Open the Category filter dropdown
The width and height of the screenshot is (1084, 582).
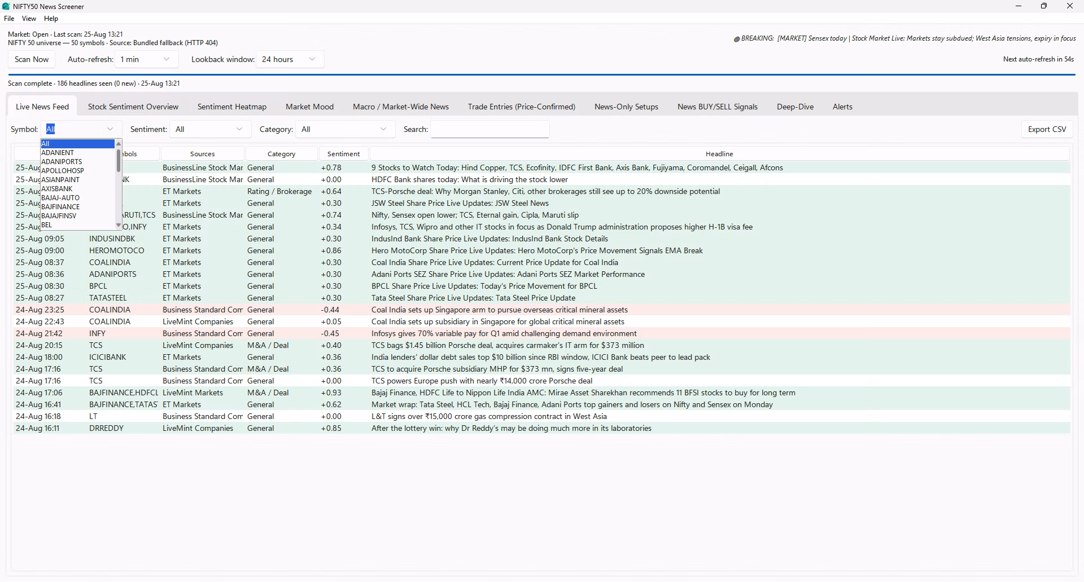point(344,129)
